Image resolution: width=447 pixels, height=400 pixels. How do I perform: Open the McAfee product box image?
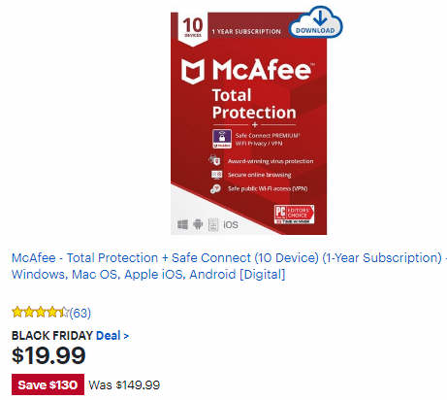click(249, 123)
